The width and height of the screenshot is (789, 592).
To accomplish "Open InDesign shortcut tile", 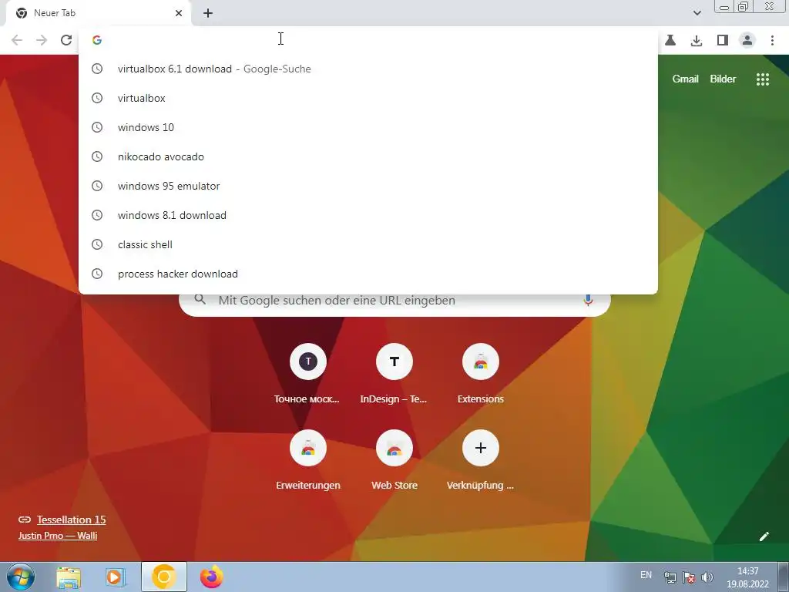I will pos(394,374).
